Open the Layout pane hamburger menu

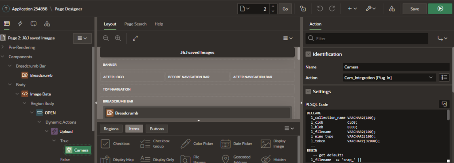288,38
